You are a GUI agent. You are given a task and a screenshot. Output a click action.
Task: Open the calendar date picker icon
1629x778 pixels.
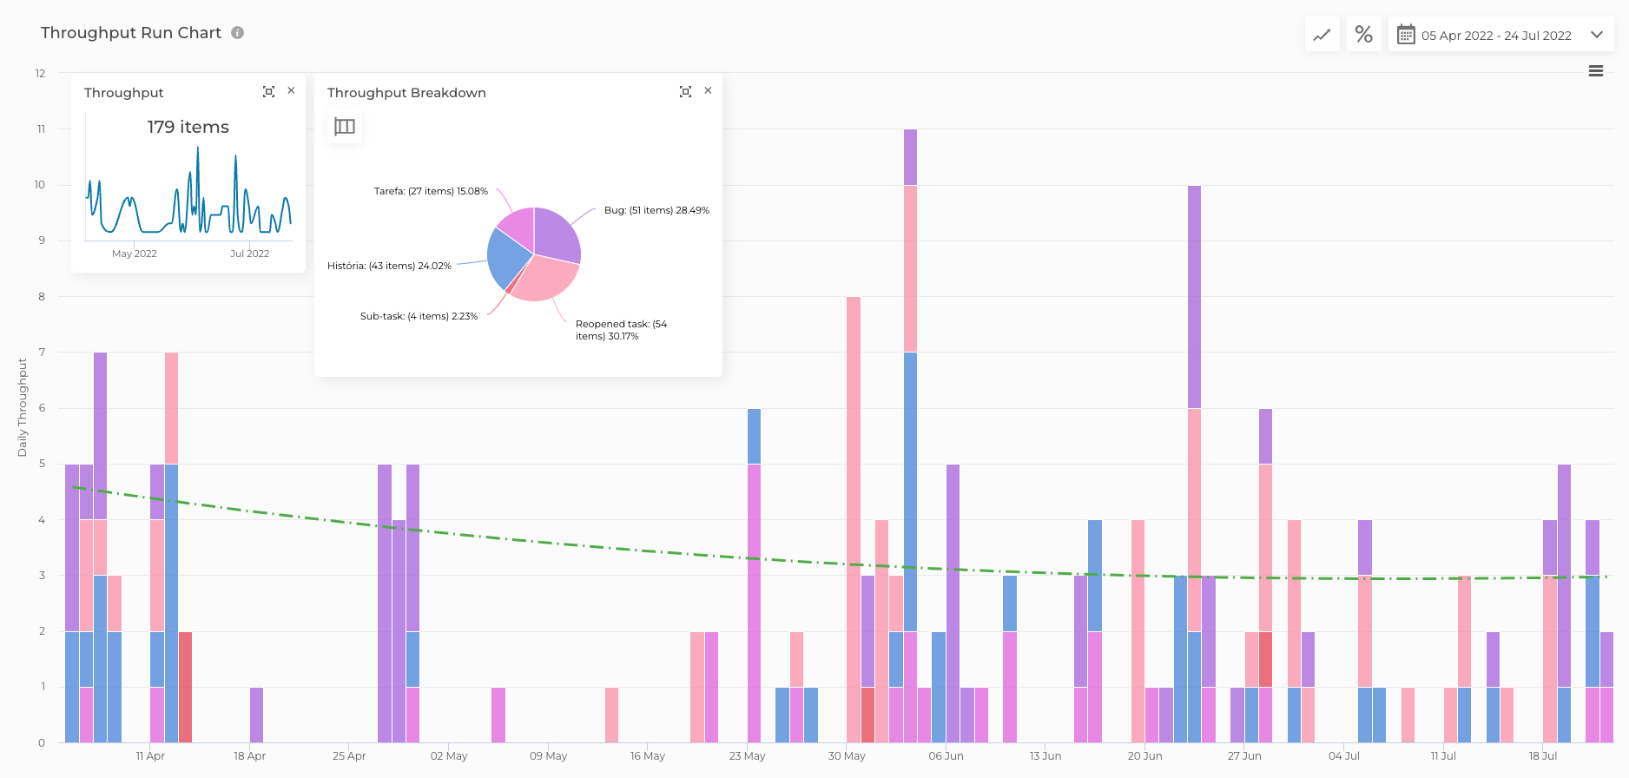coord(1405,35)
